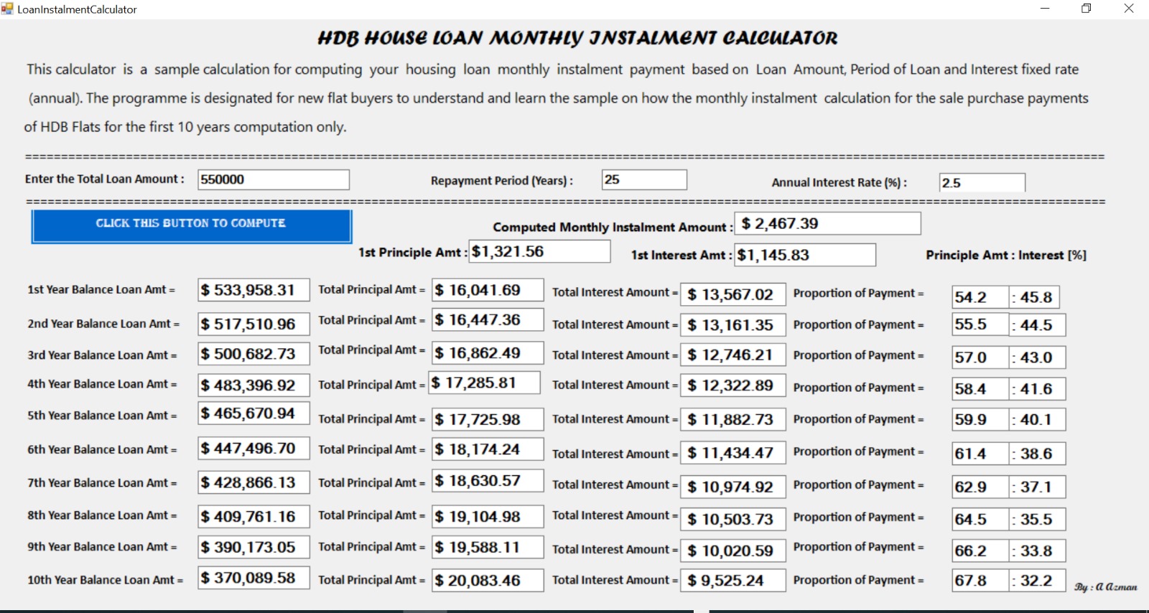Select 8th Year balance $ 409,761.16 field
The image size is (1149, 613).
[253, 516]
